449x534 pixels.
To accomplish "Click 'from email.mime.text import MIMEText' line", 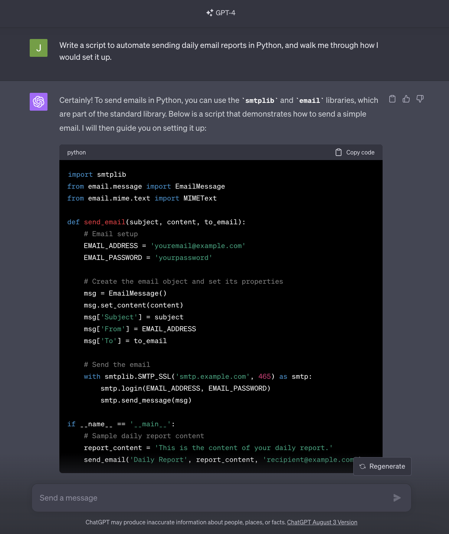I will coord(142,198).
